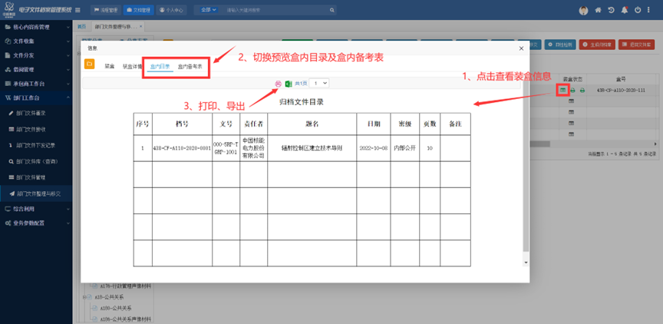The height and width of the screenshot is (324, 663).
Task: Open the page number dropdown showing 1
Action: (318, 84)
